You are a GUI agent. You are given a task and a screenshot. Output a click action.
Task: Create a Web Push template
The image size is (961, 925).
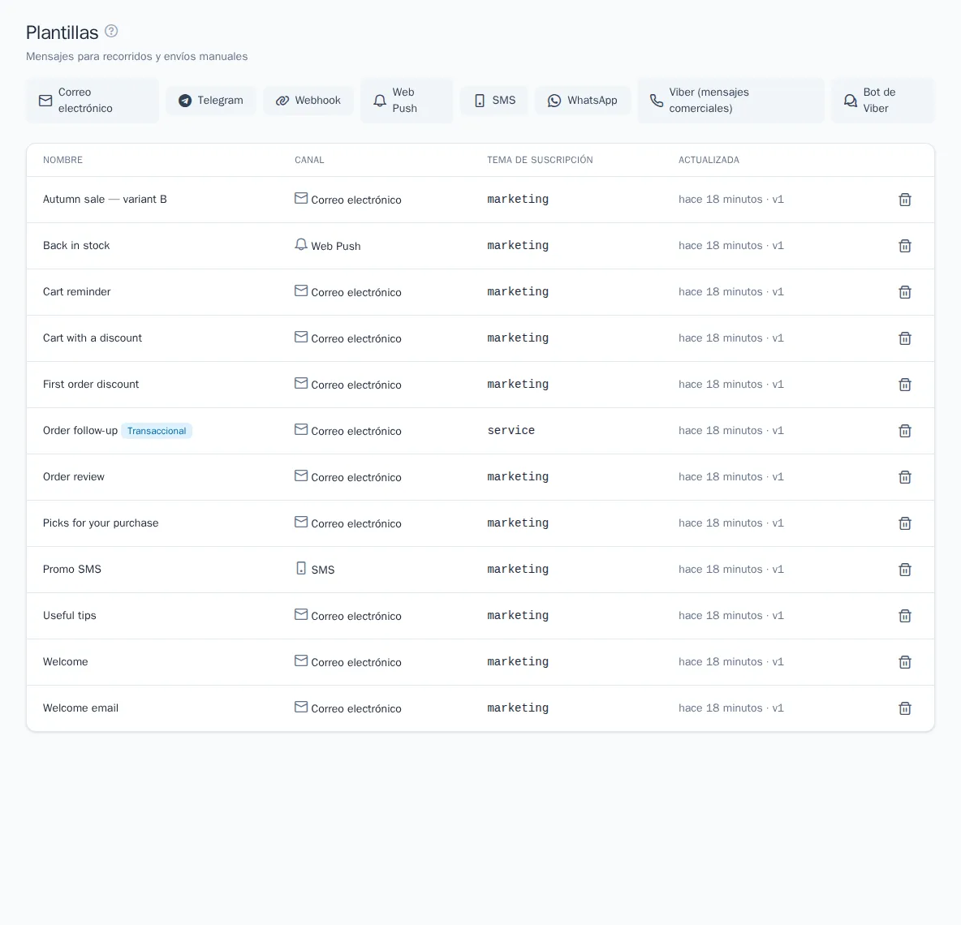click(x=407, y=101)
